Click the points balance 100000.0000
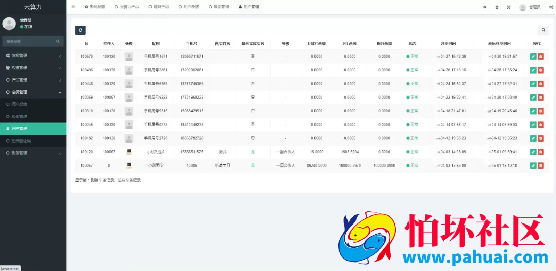 [x=384, y=166]
